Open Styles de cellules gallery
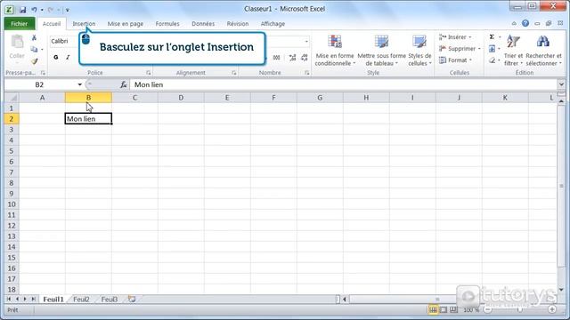 419,51
